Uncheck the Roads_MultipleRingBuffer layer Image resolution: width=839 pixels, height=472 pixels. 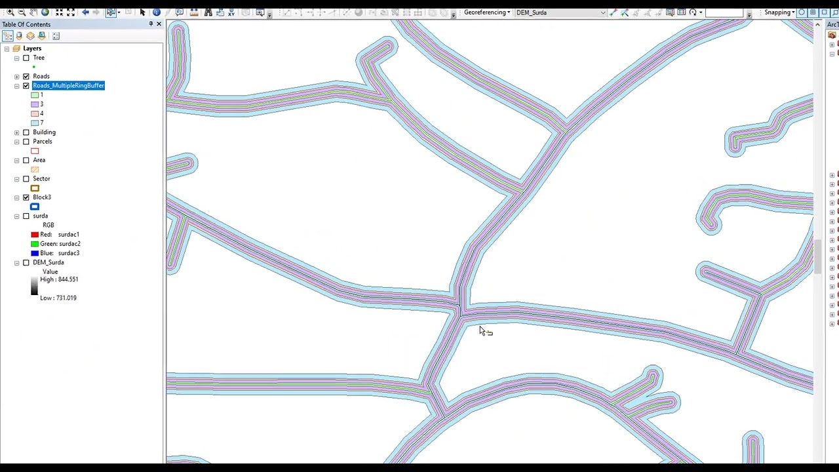point(26,86)
